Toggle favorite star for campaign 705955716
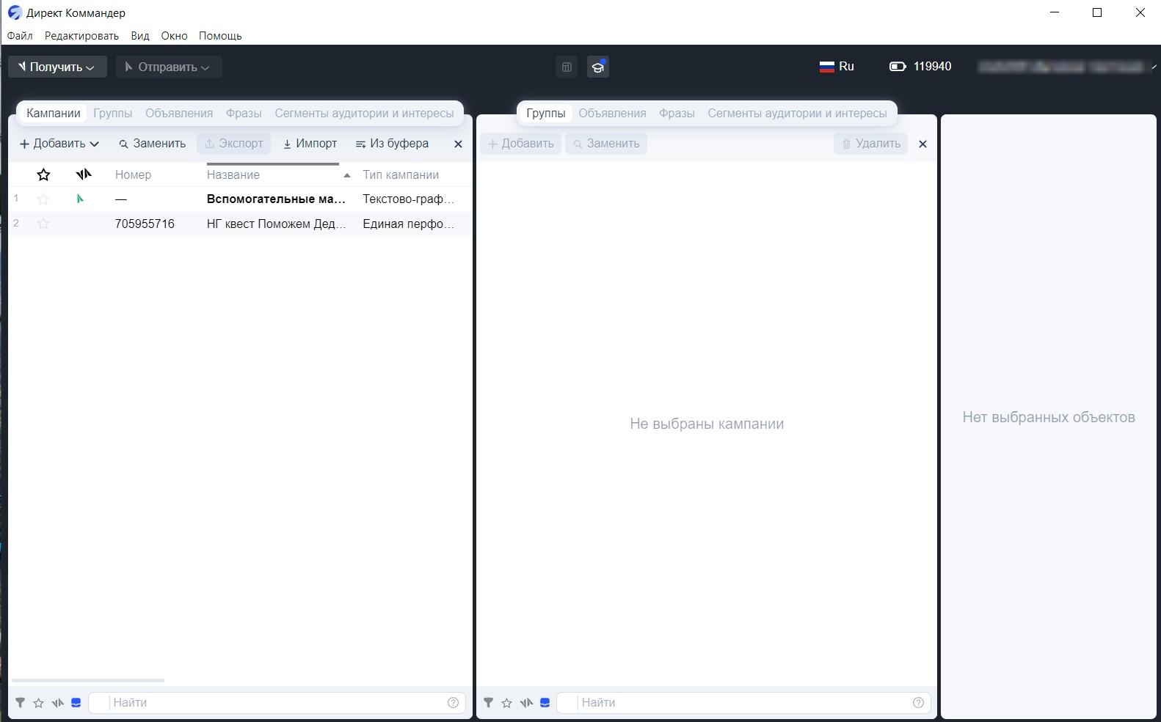This screenshot has width=1161, height=722. pos(43,224)
